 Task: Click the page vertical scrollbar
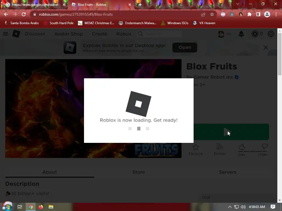click(x=280, y=54)
